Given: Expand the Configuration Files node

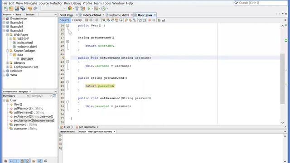Looking at the screenshot, I should tap(7, 67).
